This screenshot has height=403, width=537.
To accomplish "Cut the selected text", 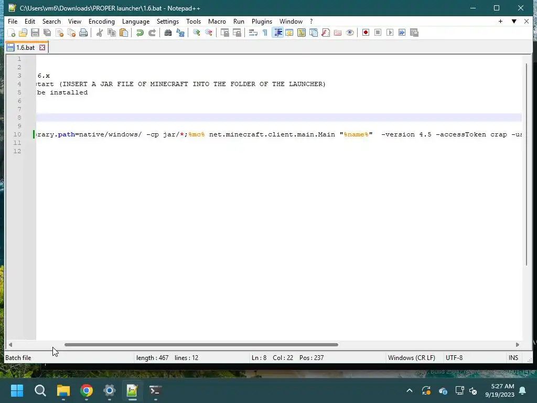I will (100, 33).
